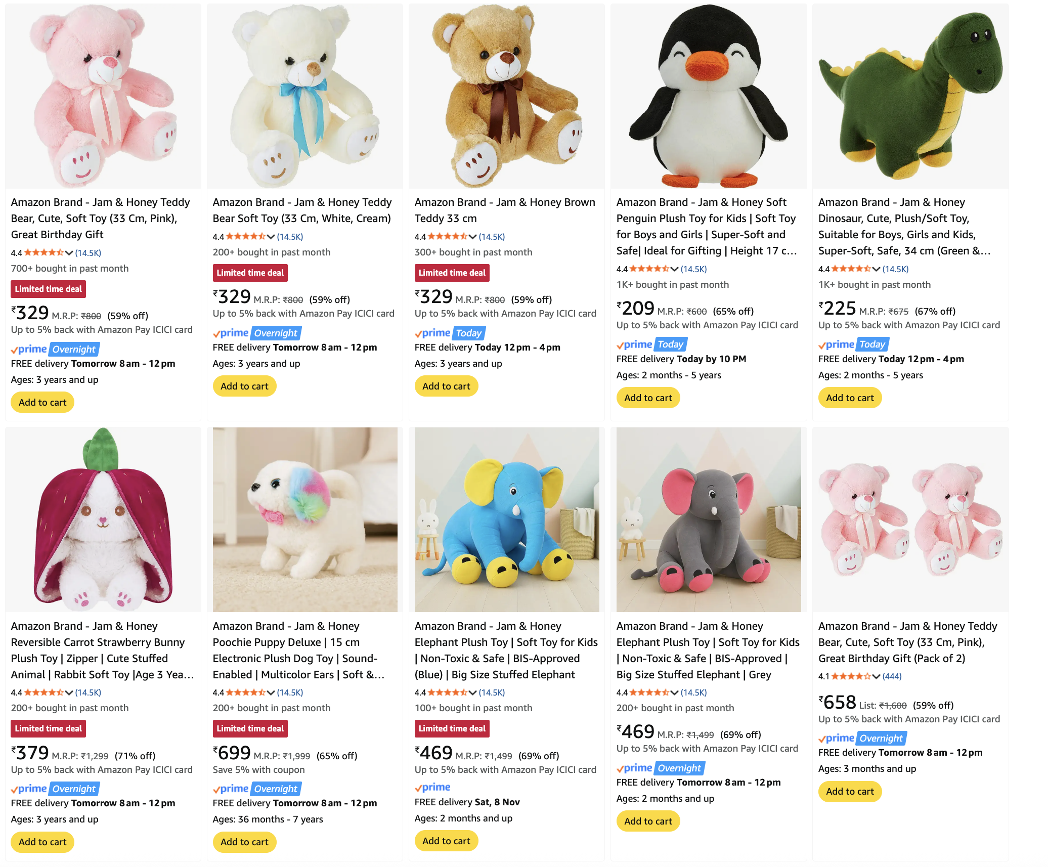Click prime Today badge on penguin listing

pos(651,345)
